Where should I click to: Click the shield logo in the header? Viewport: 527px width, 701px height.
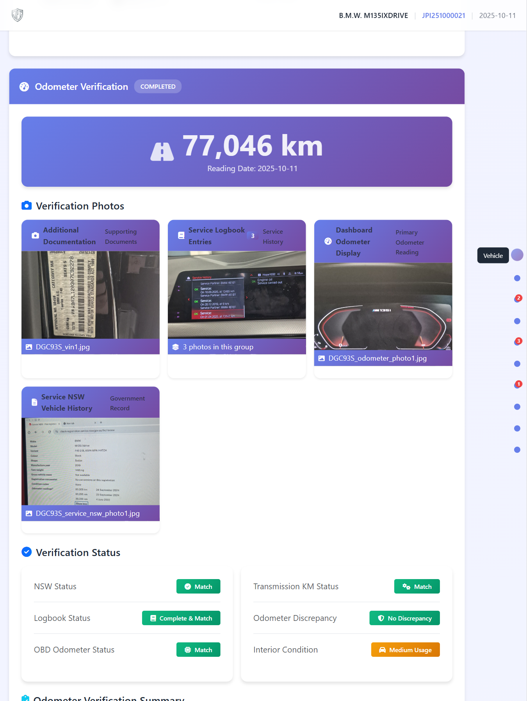pyautogui.click(x=17, y=15)
